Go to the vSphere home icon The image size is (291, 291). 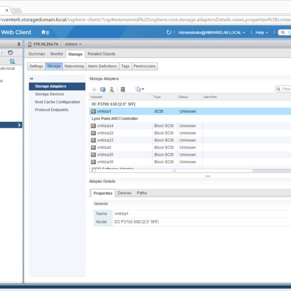coord(45,32)
